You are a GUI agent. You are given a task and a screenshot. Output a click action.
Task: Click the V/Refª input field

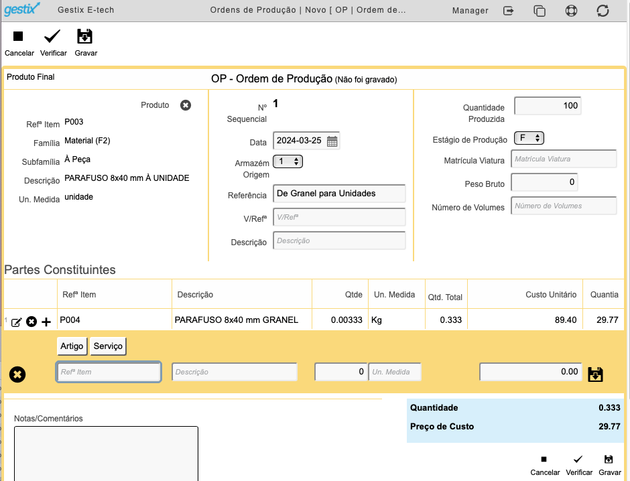click(x=339, y=217)
